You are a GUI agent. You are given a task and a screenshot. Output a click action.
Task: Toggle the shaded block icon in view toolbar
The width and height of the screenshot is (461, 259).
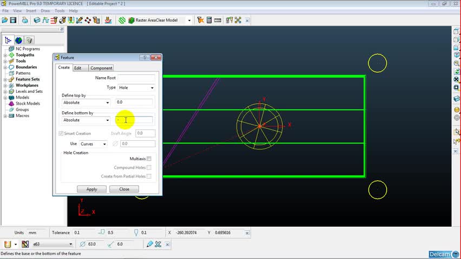(x=457, y=99)
